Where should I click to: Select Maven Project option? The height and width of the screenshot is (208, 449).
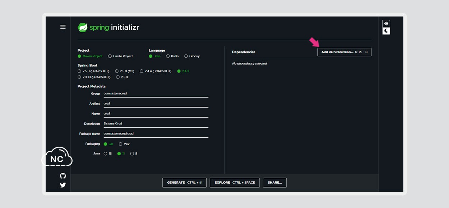click(x=90, y=56)
